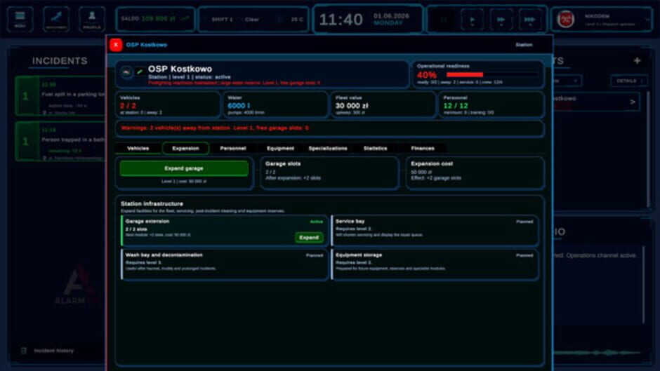Viewport: 660px width, 371px height.
Task: Open the Person trapped incident card
Action: tap(60, 142)
